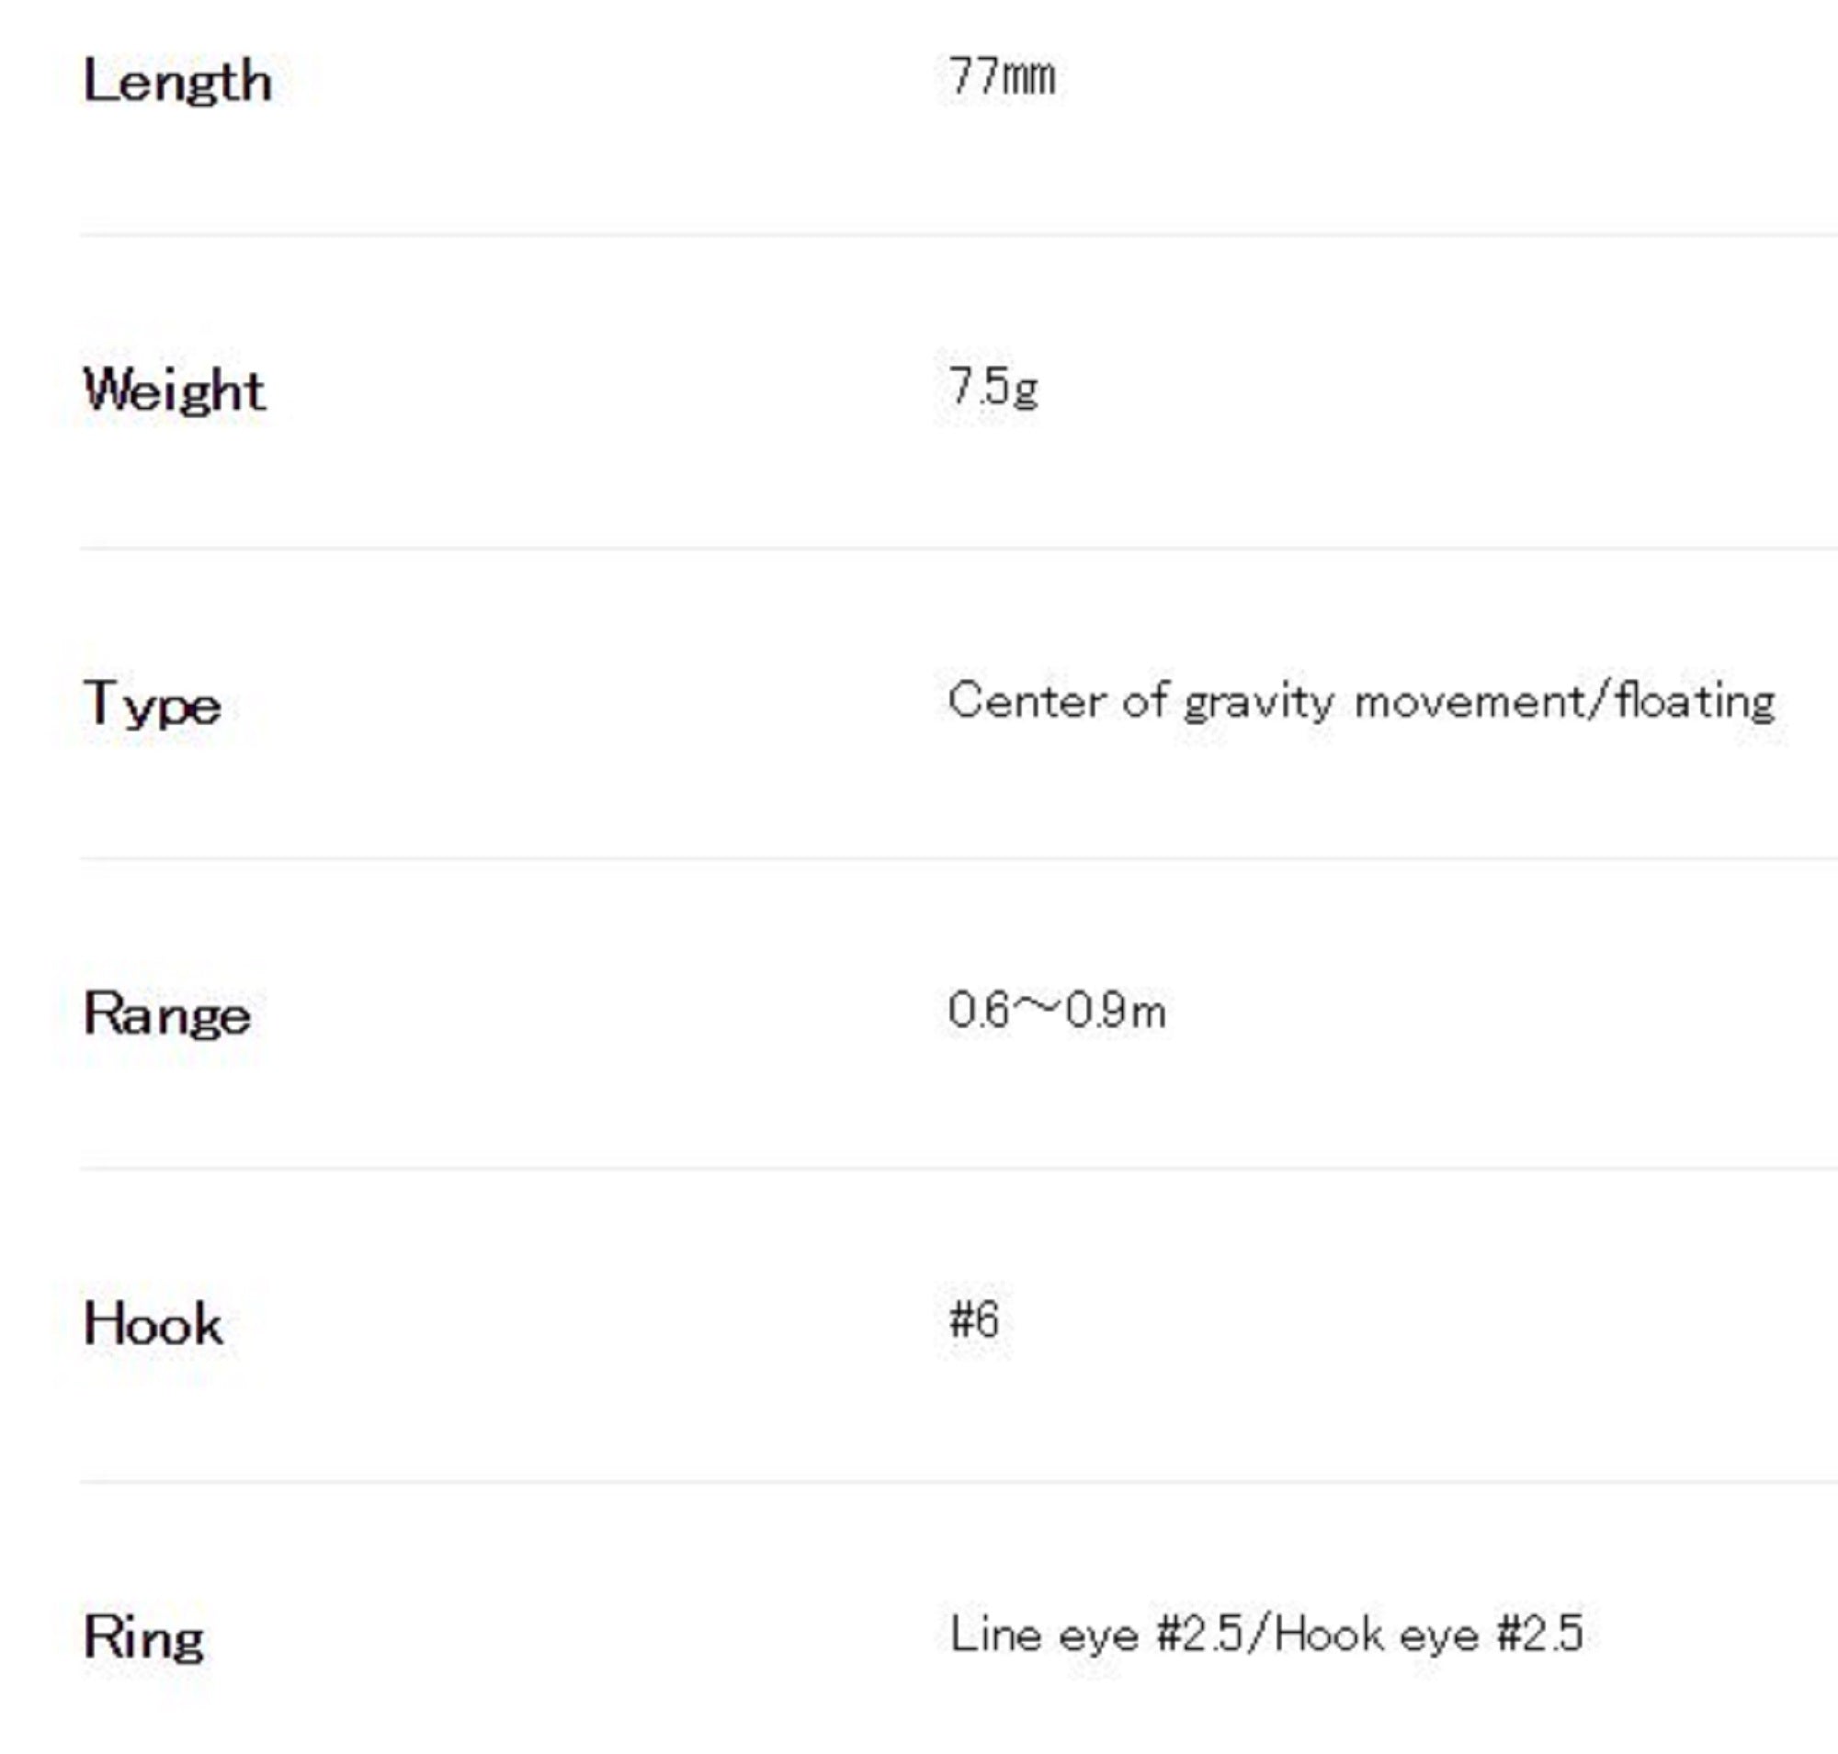The width and height of the screenshot is (1838, 1754).
Task: Select the 77mm length value
Action: 1001,75
